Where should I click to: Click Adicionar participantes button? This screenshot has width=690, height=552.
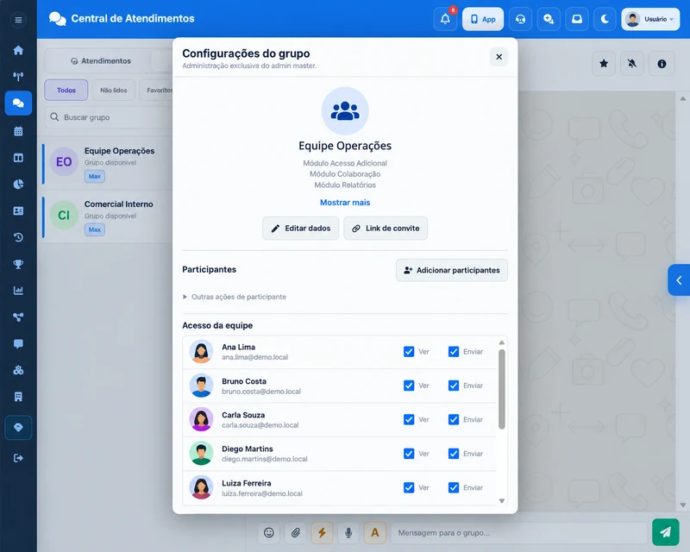coord(451,270)
